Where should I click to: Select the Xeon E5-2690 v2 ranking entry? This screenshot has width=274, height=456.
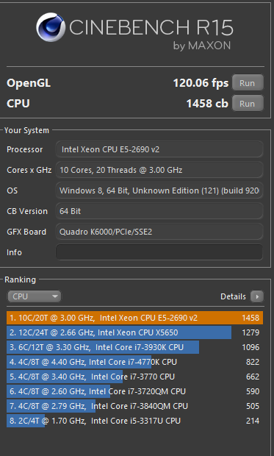pos(135,318)
